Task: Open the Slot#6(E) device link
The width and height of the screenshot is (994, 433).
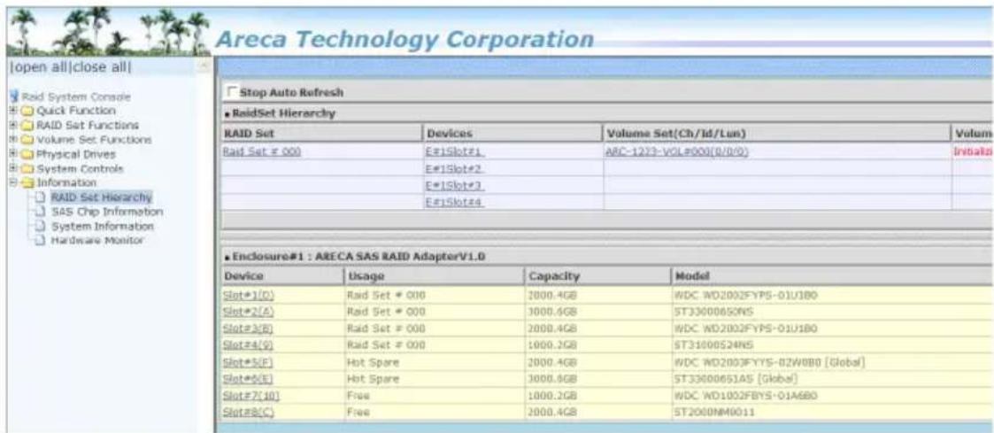Action: (249, 379)
